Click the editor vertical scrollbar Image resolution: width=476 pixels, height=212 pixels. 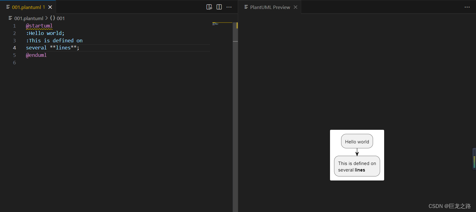[235, 117]
